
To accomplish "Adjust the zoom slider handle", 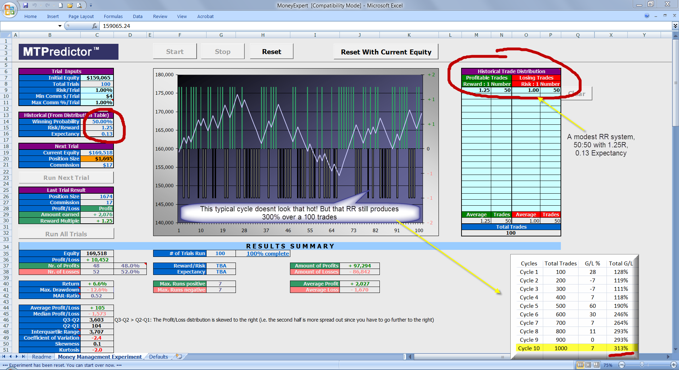I will point(642,365).
